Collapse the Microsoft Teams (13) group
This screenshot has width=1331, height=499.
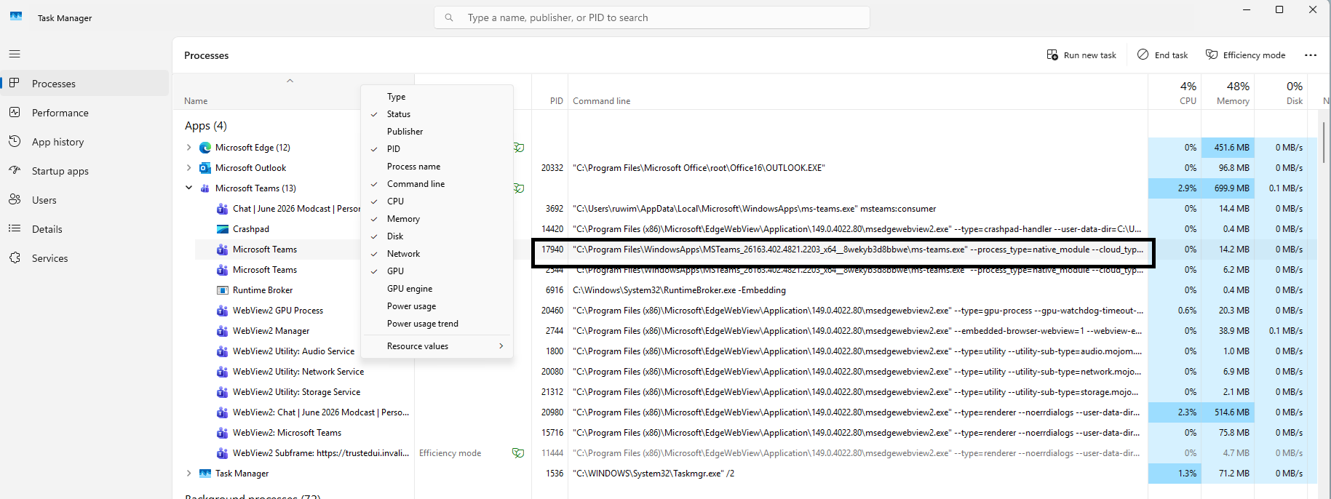coord(188,188)
